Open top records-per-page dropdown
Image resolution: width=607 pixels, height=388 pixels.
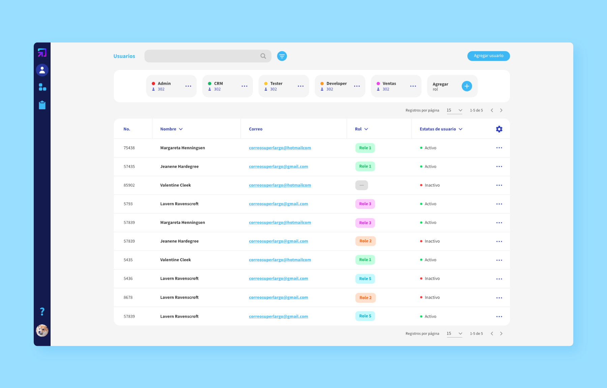455,110
